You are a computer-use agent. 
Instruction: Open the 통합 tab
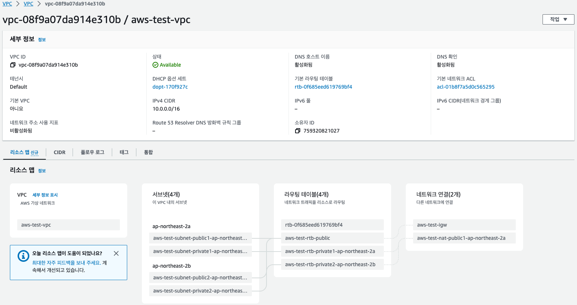148,152
